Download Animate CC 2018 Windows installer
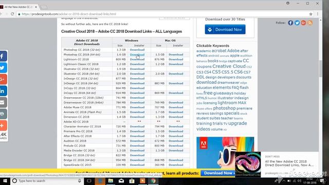This screenshot has width=329, height=185. click(137, 112)
